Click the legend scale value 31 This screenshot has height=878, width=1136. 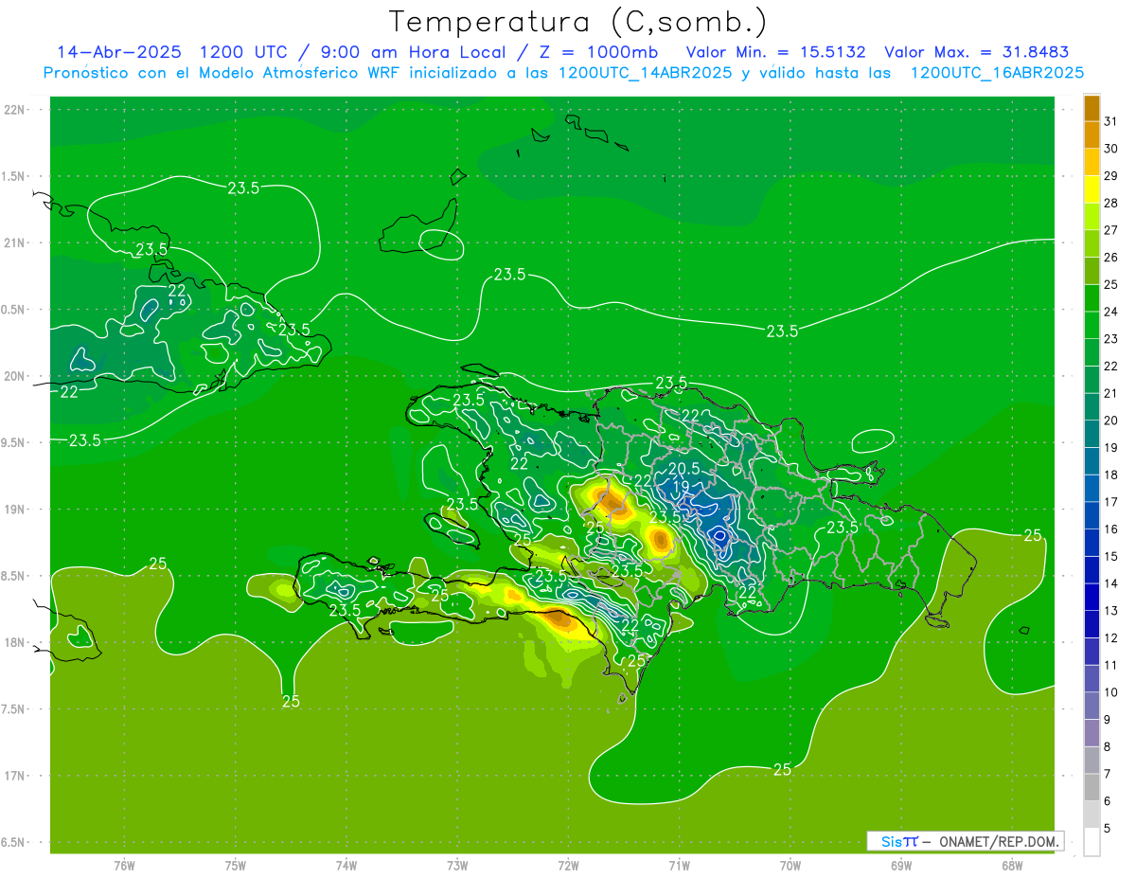coord(1111,121)
